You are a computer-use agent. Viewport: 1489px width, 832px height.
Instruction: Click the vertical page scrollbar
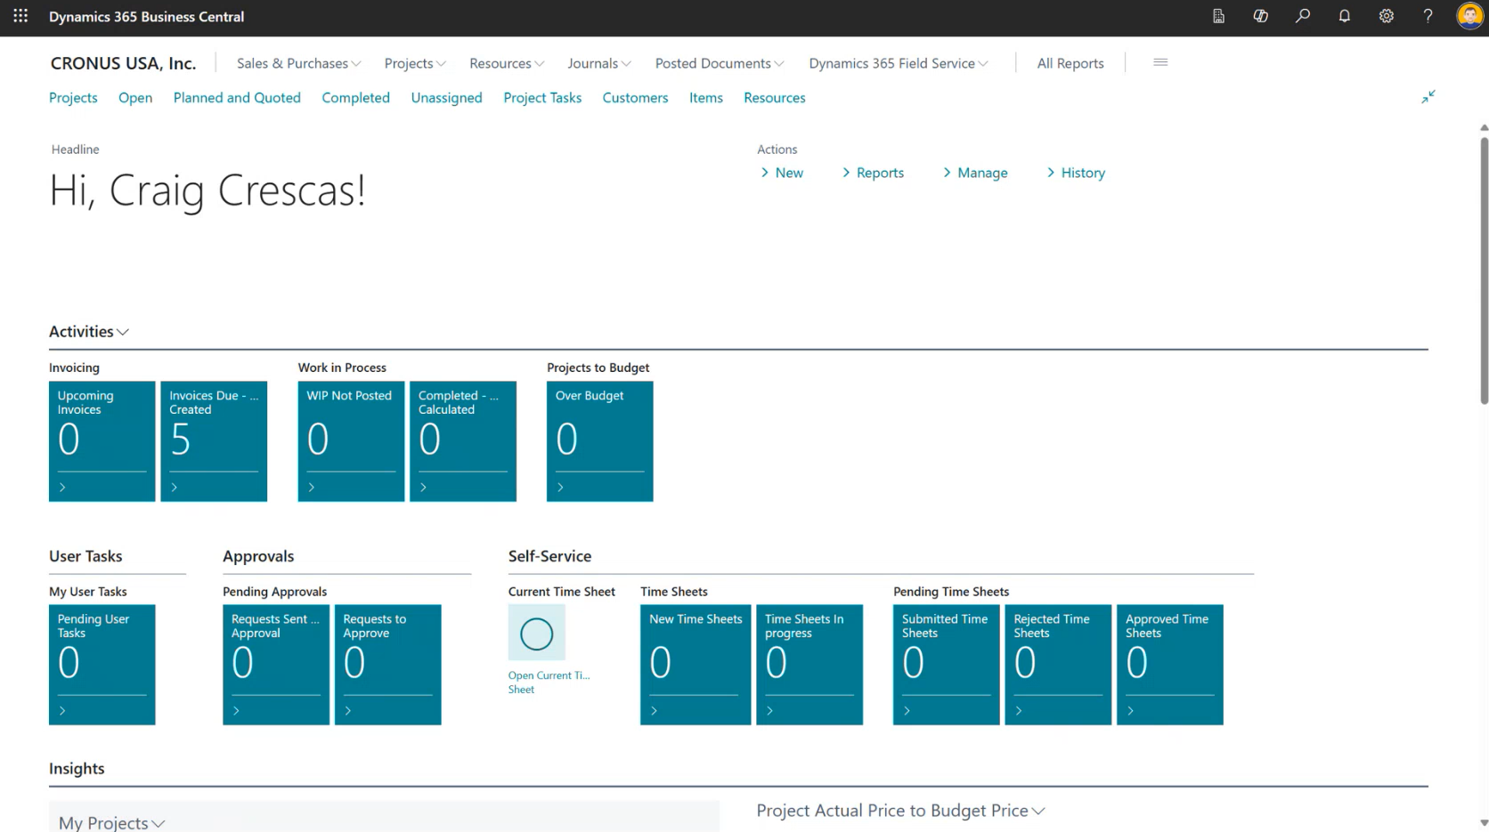(x=1483, y=267)
